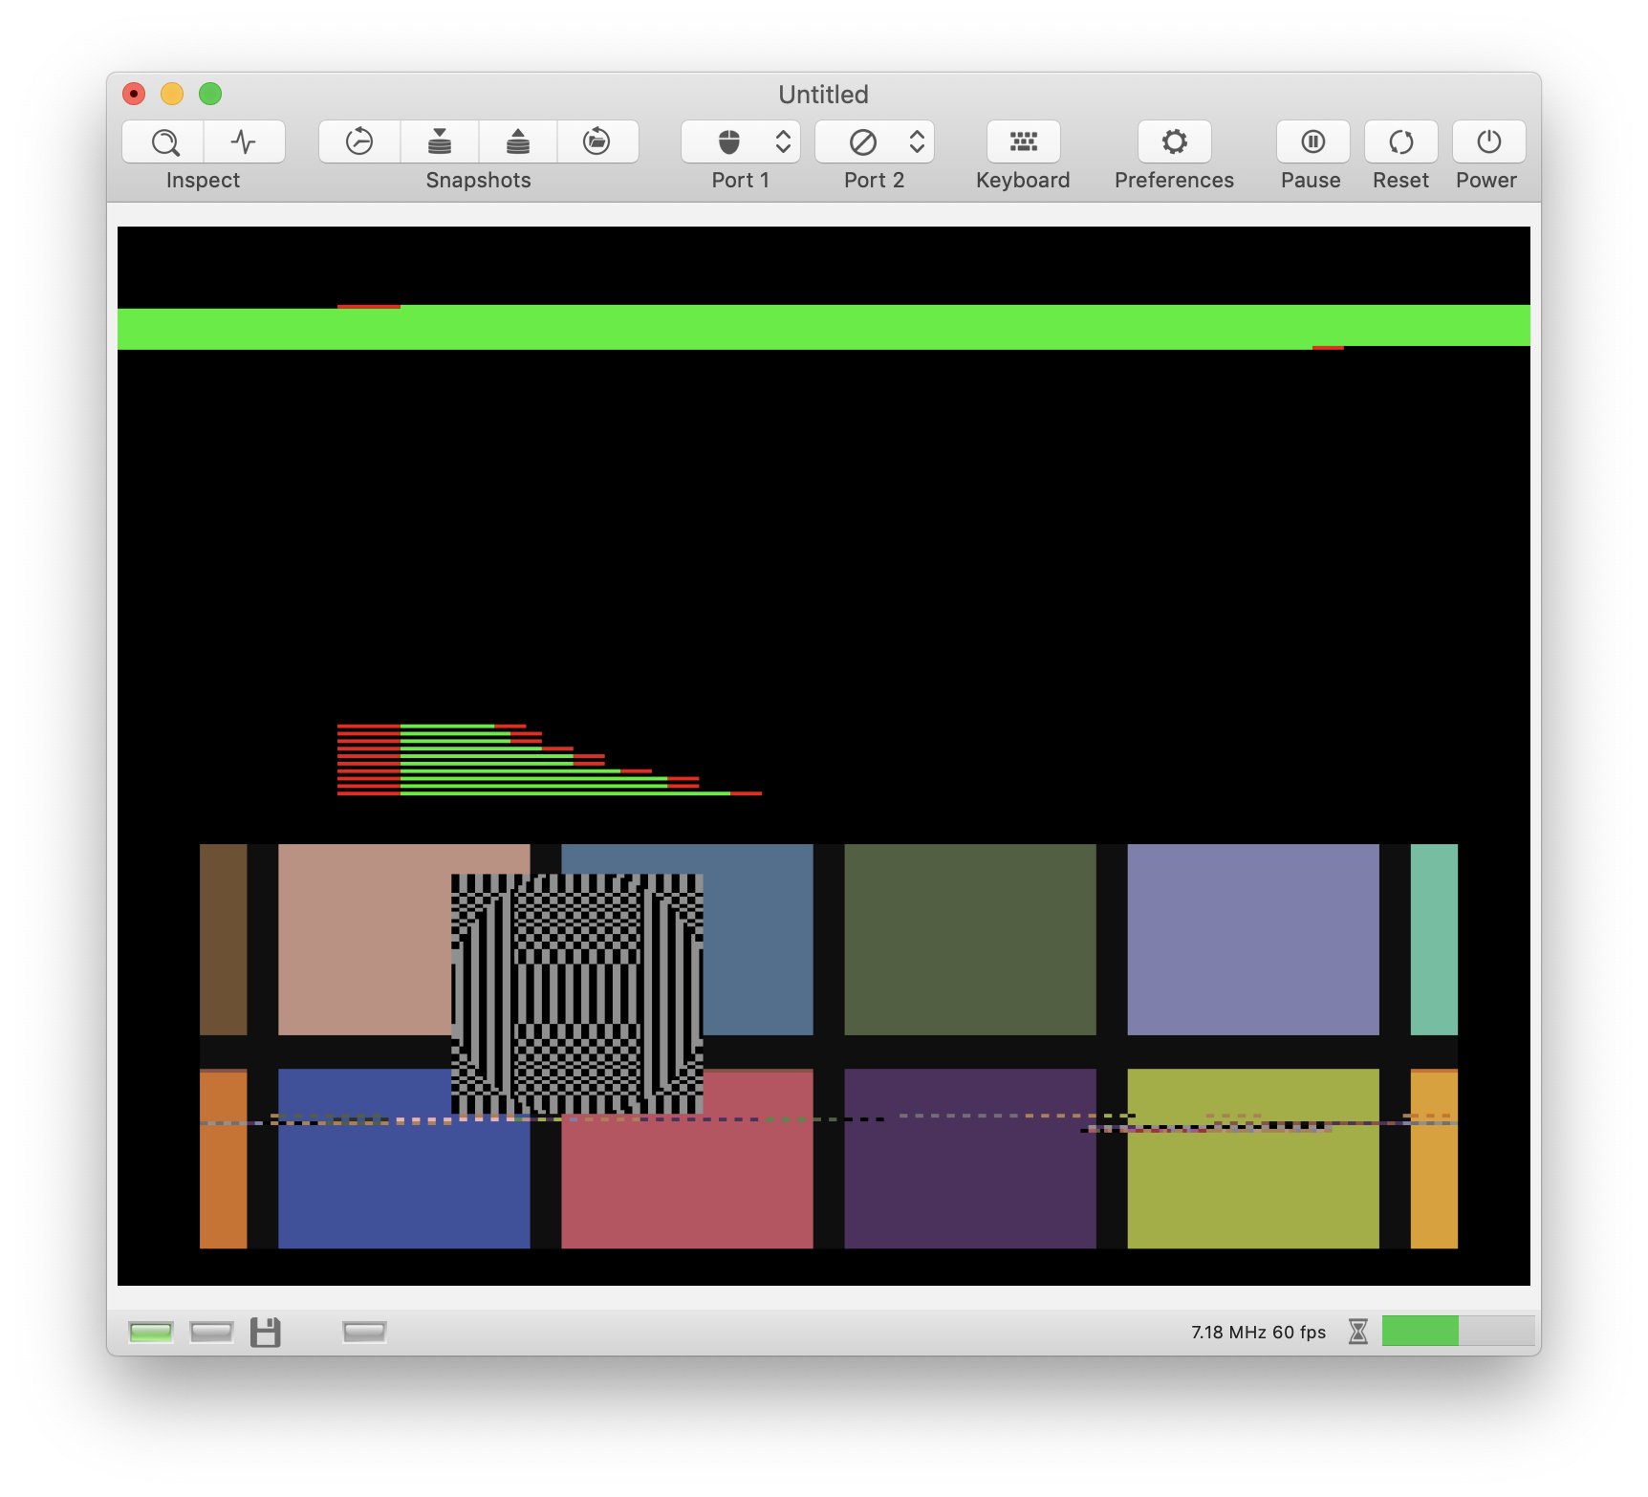Image resolution: width=1648 pixels, height=1497 pixels.
Task: Click the dark green color block
Action: (x=970, y=940)
